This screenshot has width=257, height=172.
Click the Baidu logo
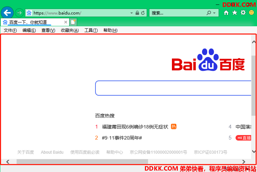208,60
